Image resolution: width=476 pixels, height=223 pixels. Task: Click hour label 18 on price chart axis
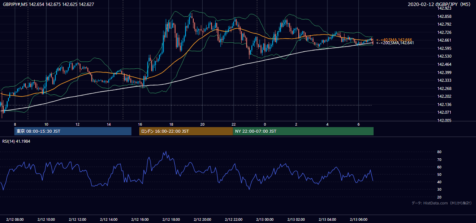point(171,124)
